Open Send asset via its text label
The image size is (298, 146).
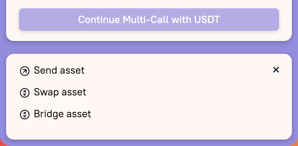point(59,70)
